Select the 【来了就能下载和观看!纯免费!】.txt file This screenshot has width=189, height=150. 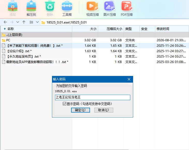[x=95, y=46]
